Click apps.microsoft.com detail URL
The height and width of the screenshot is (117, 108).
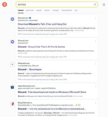click(x=37, y=88)
